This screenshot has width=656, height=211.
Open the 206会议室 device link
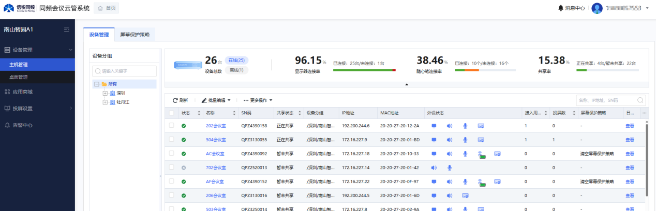[x=216, y=195]
